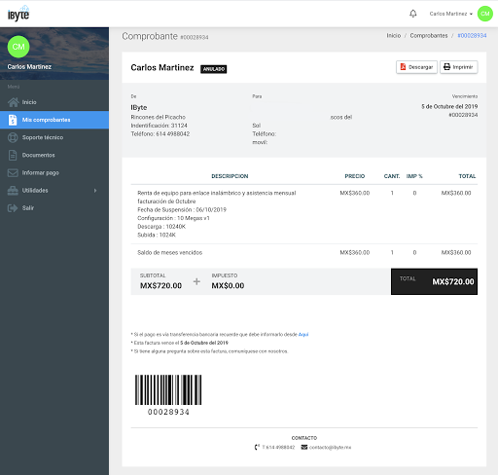This screenshot has width=498, height=475.
Task: Print the invoice with Imprimir button
Action: [458, 67]
